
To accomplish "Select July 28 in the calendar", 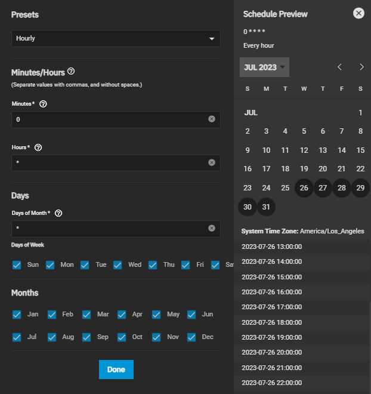I will (342, 187).
